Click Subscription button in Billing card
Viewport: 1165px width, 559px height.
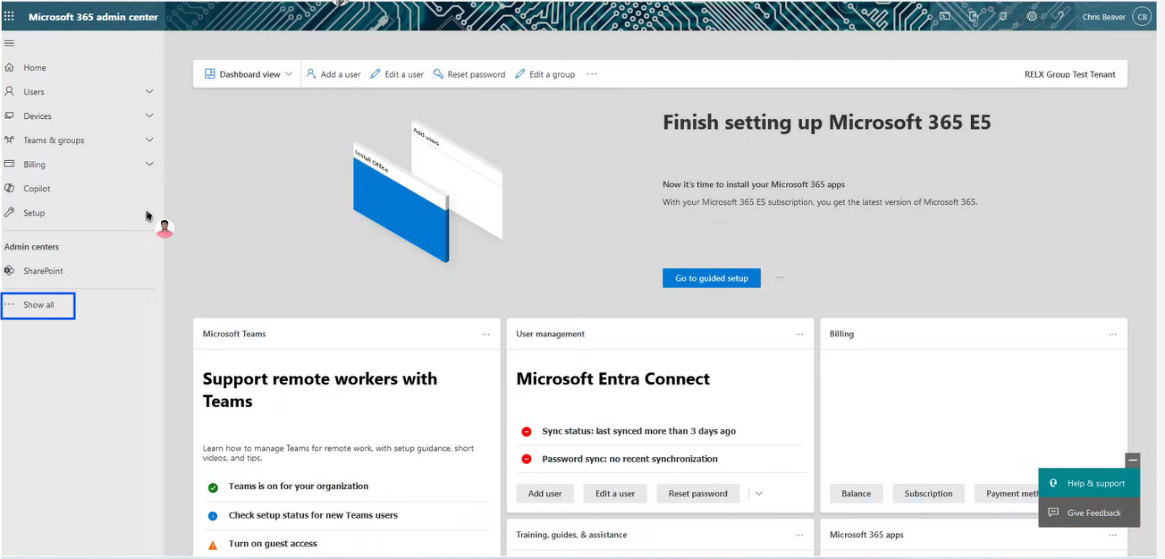pyautogui.click(x=929, y=493)
